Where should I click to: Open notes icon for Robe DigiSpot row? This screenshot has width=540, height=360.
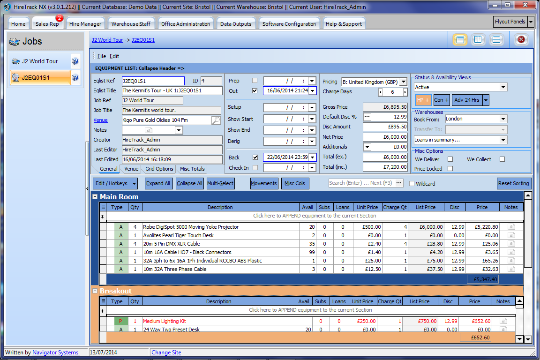click(x=511, y=227)
